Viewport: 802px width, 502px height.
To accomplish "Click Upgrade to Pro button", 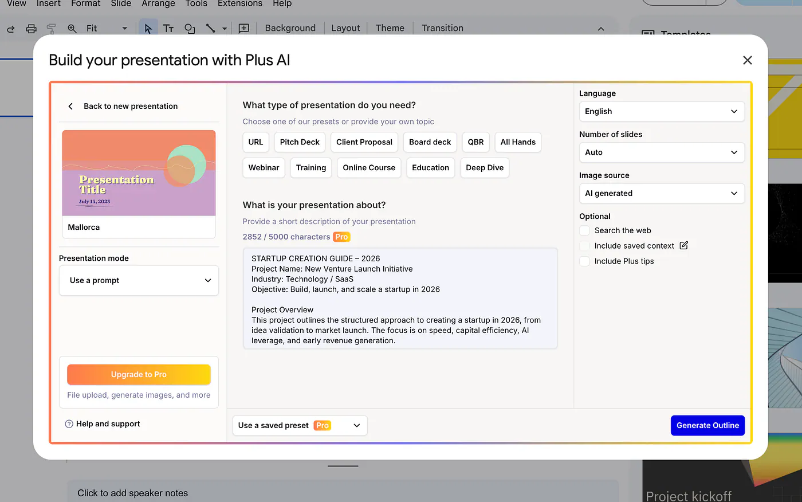I will tap(139, 374).
